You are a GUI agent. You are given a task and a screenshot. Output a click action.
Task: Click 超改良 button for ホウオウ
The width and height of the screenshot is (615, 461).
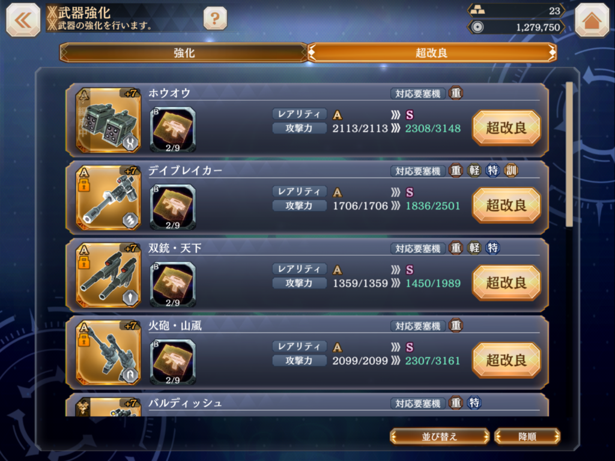point(506,128)
